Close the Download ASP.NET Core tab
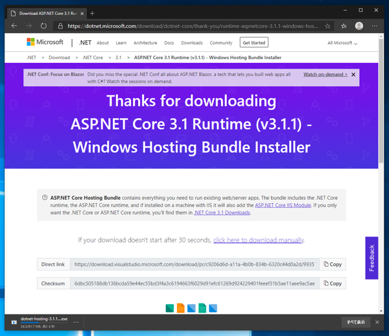Image resolution: width=389 pixels, height=336 pixels. pyautogui.click(x=82, y=14)
